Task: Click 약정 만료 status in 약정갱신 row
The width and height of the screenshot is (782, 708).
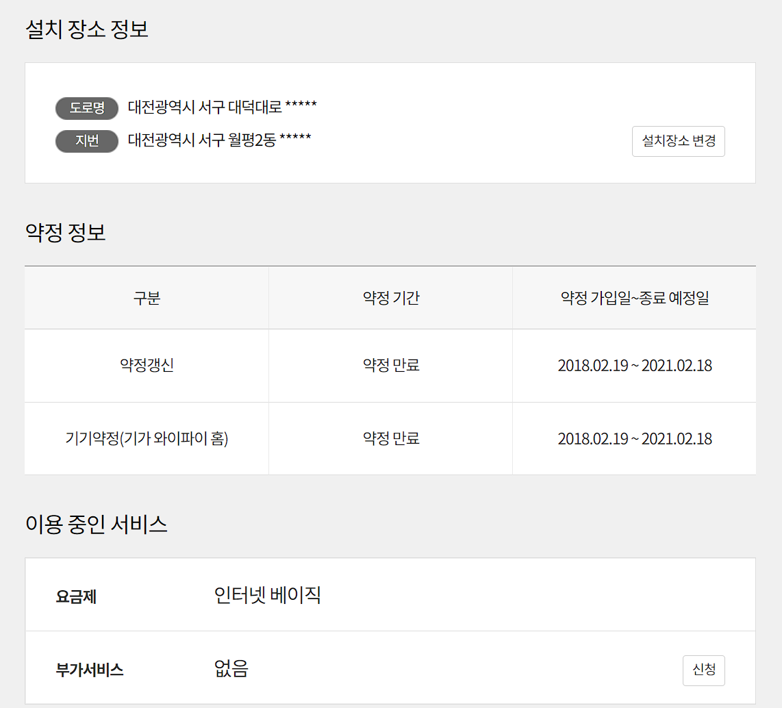Action: pyautogui.click(x=391, y=365)
